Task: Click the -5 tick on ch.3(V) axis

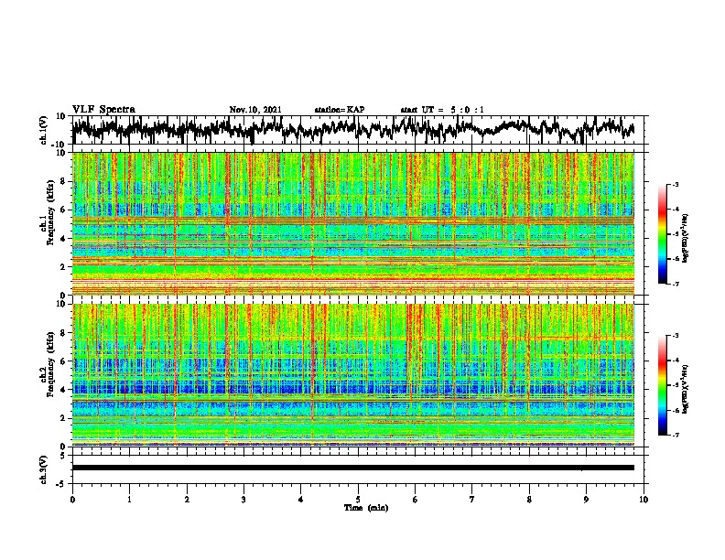Action: [x=61, y=484]
